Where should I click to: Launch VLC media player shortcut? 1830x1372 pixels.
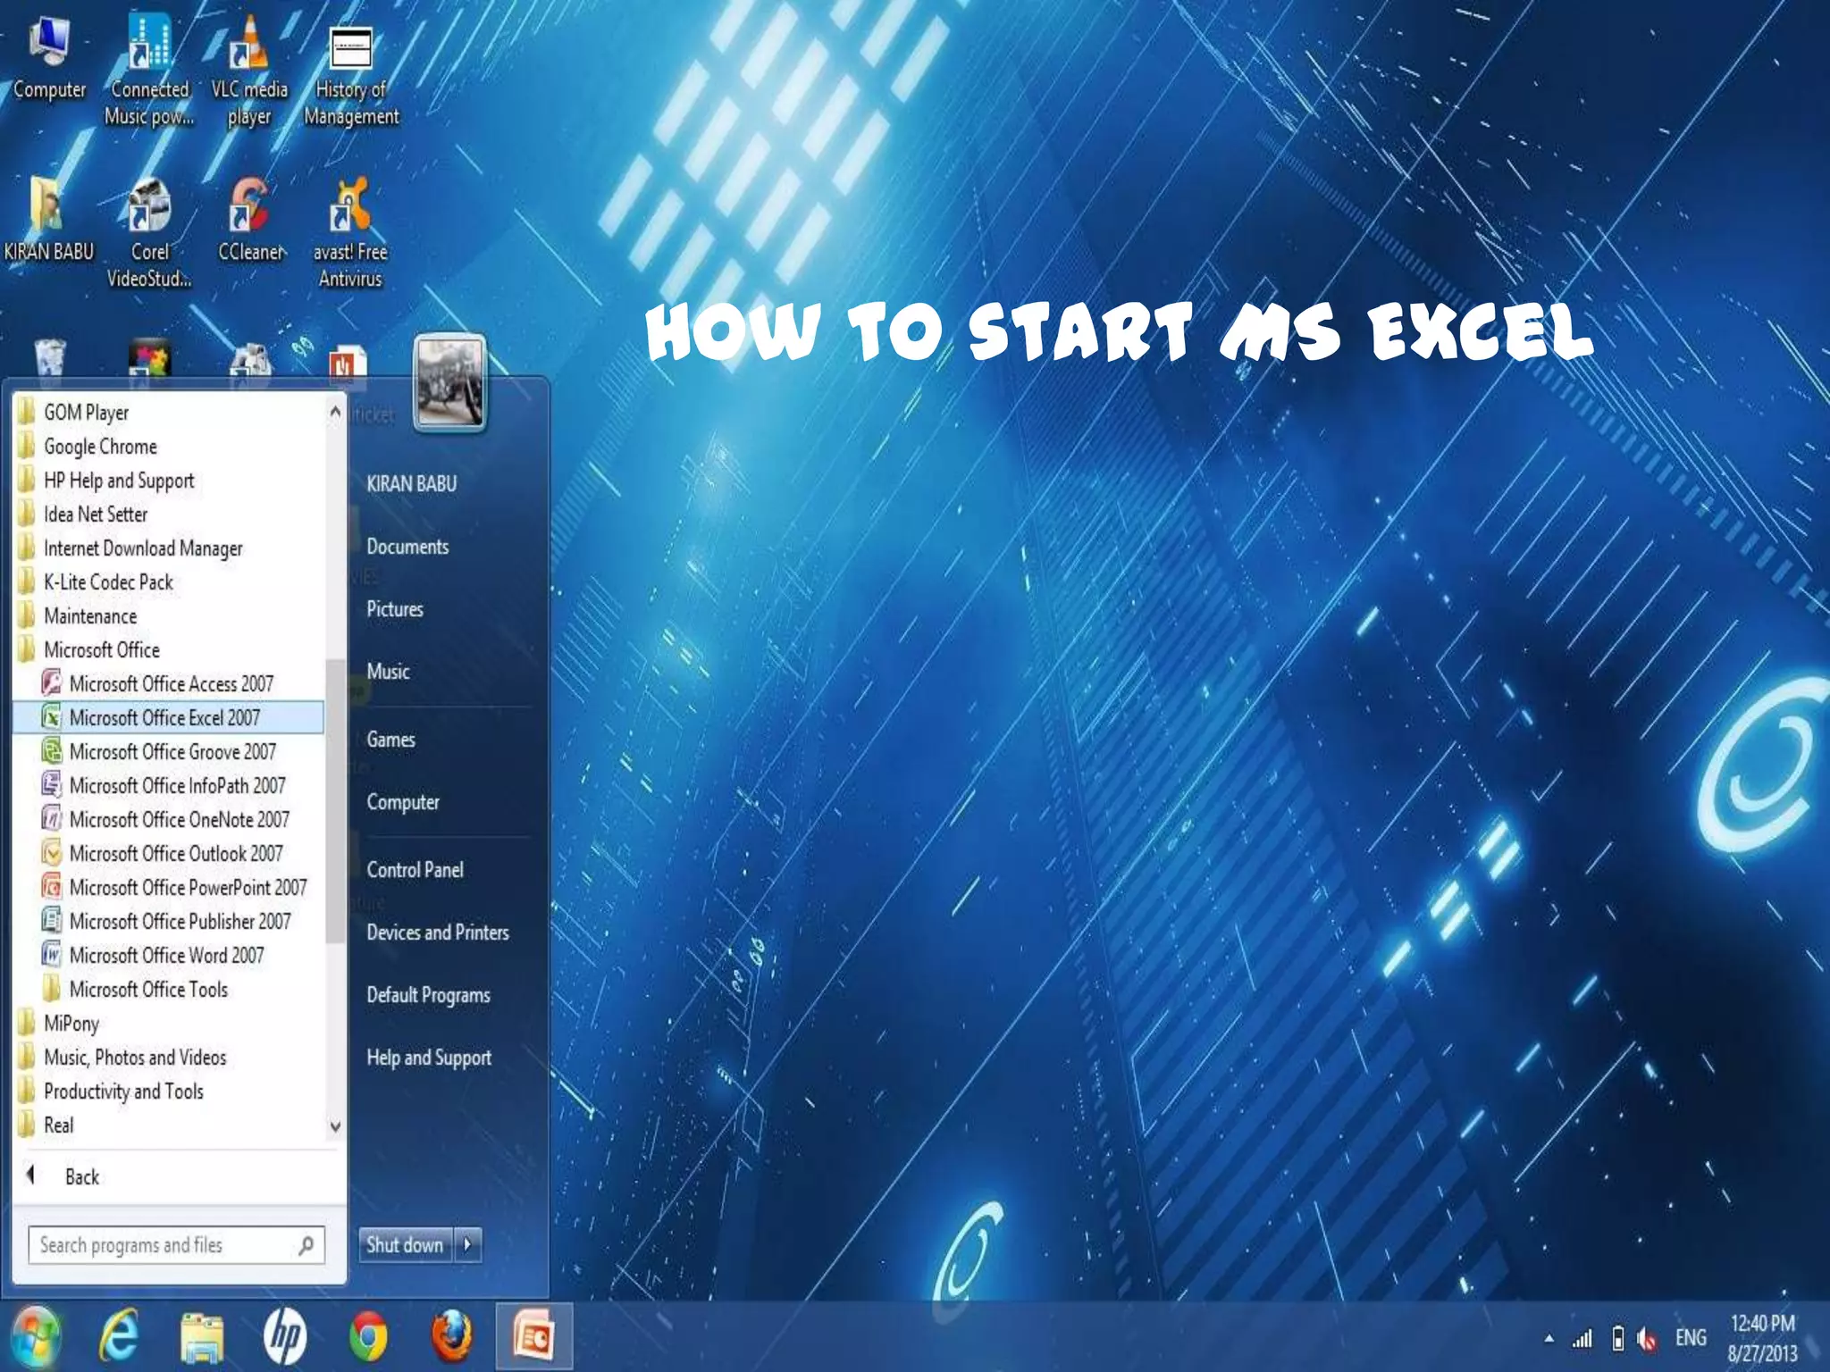248,71
